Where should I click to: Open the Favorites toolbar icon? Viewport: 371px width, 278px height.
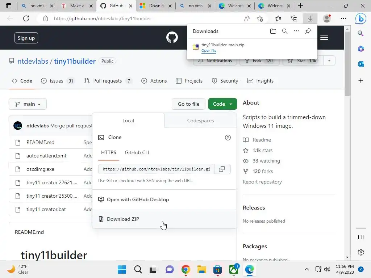coord(278,18)
